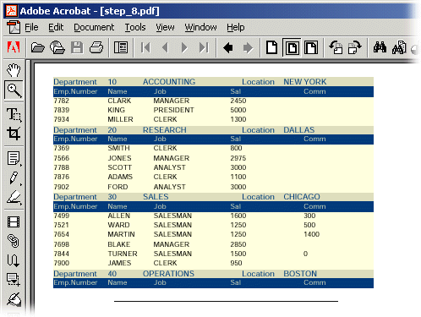Click the ACCOUNTING department heading
The width and height of the screenshot is (421, 317).
[x=169, y=82]
